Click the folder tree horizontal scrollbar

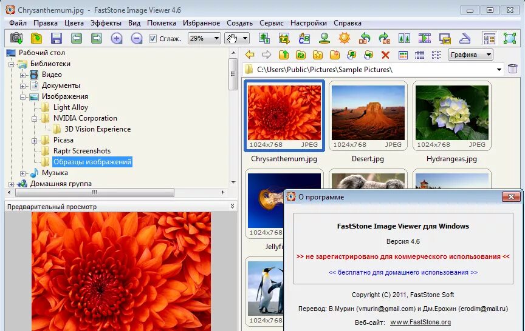(95, 192)
